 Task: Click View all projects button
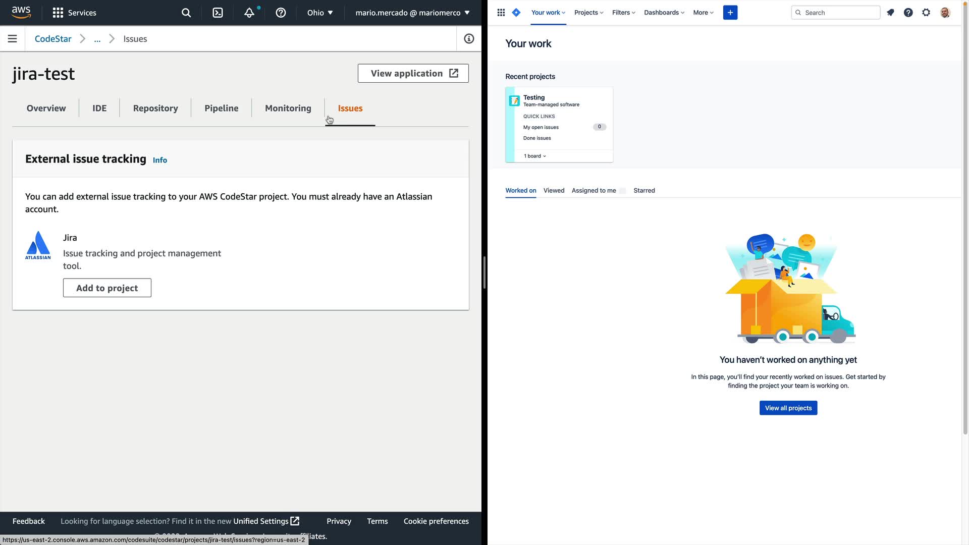(788, 408)
